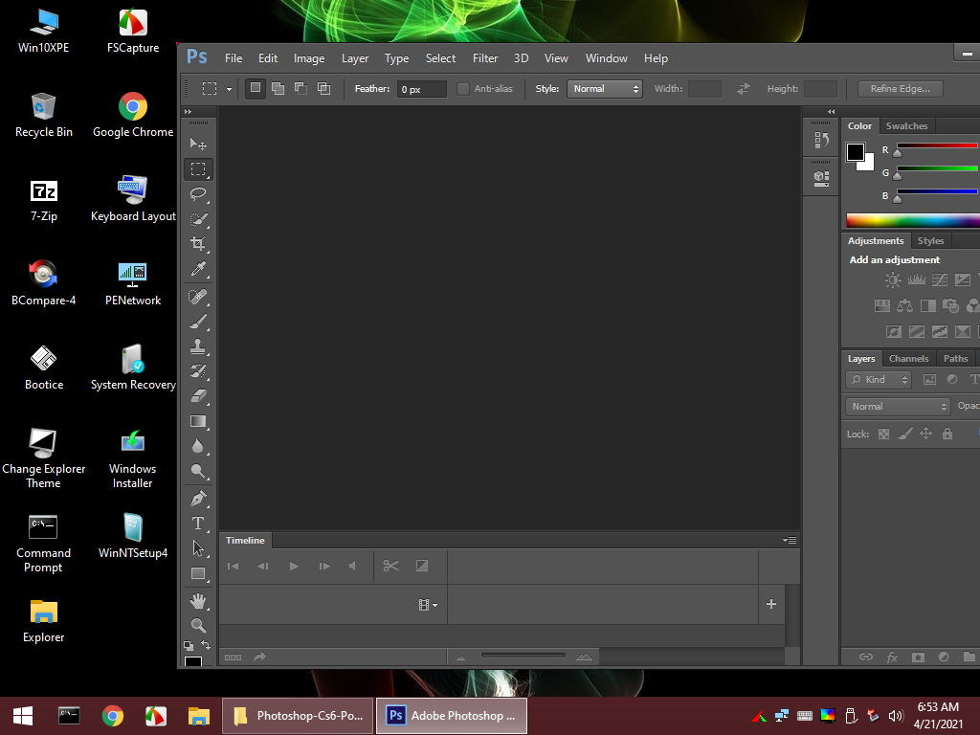Image resolution: width=980 pixels, height=735 pixels.
Task: Click the timeline Play button
Action: pos(294,567)
